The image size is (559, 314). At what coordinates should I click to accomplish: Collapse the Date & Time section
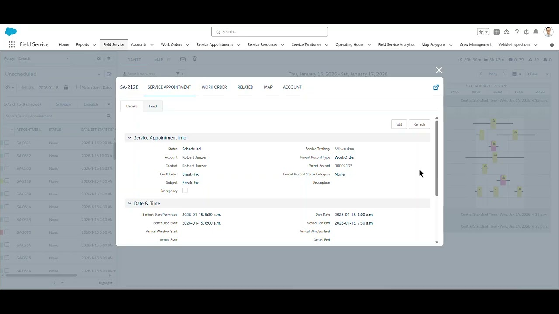tap(129, 203)
